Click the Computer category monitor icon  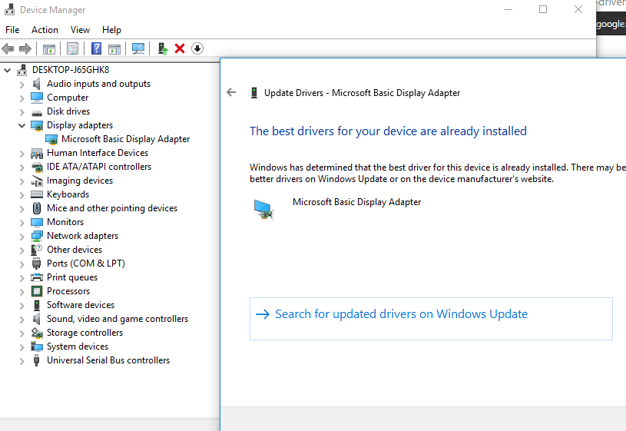(37, 98)
